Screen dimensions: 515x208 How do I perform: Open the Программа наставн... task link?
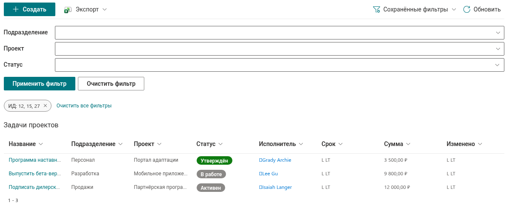35,160
